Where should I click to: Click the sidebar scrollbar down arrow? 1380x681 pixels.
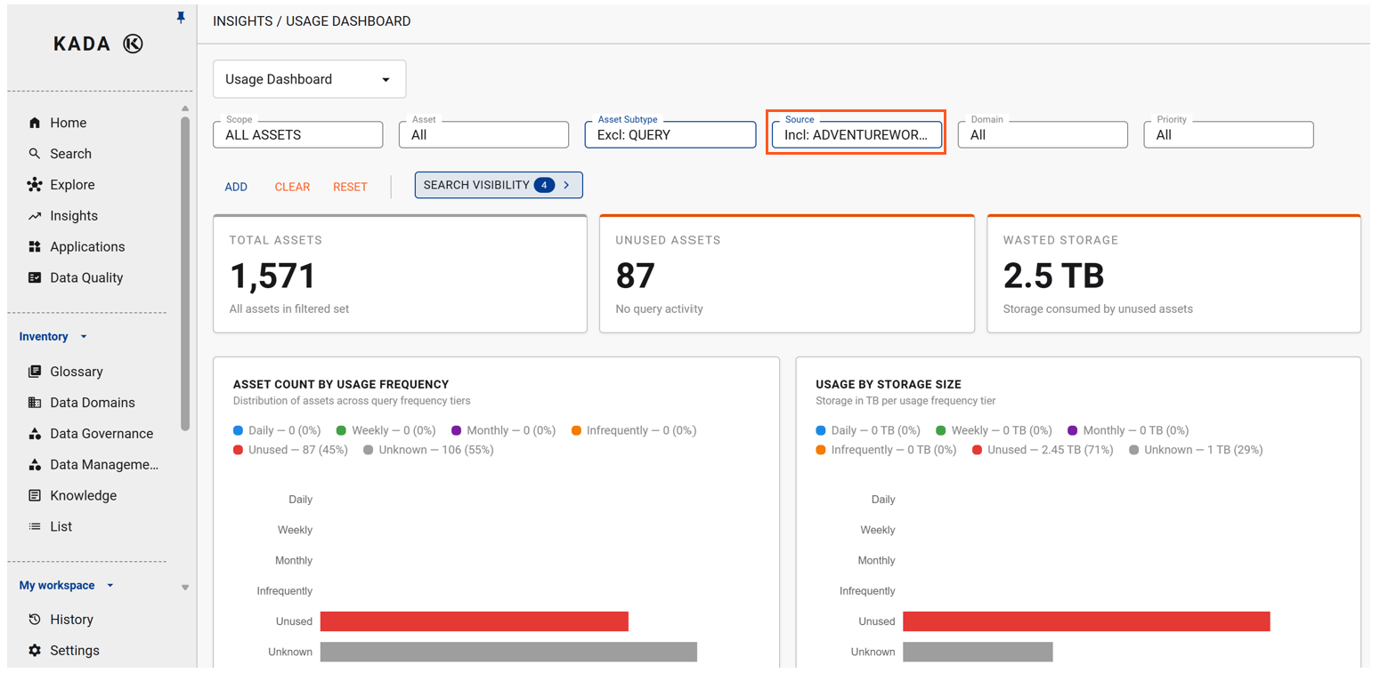pos(185,587)
